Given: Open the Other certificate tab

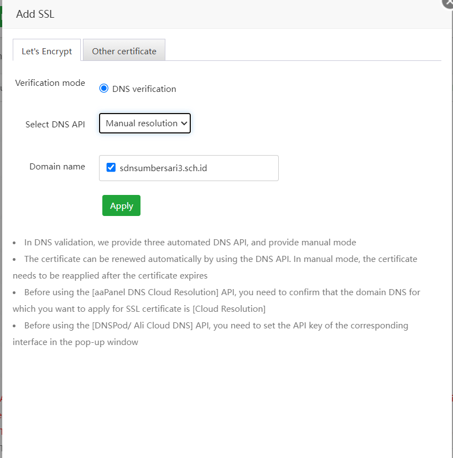Looking at the screenshot, I should [x=124, y=50].
